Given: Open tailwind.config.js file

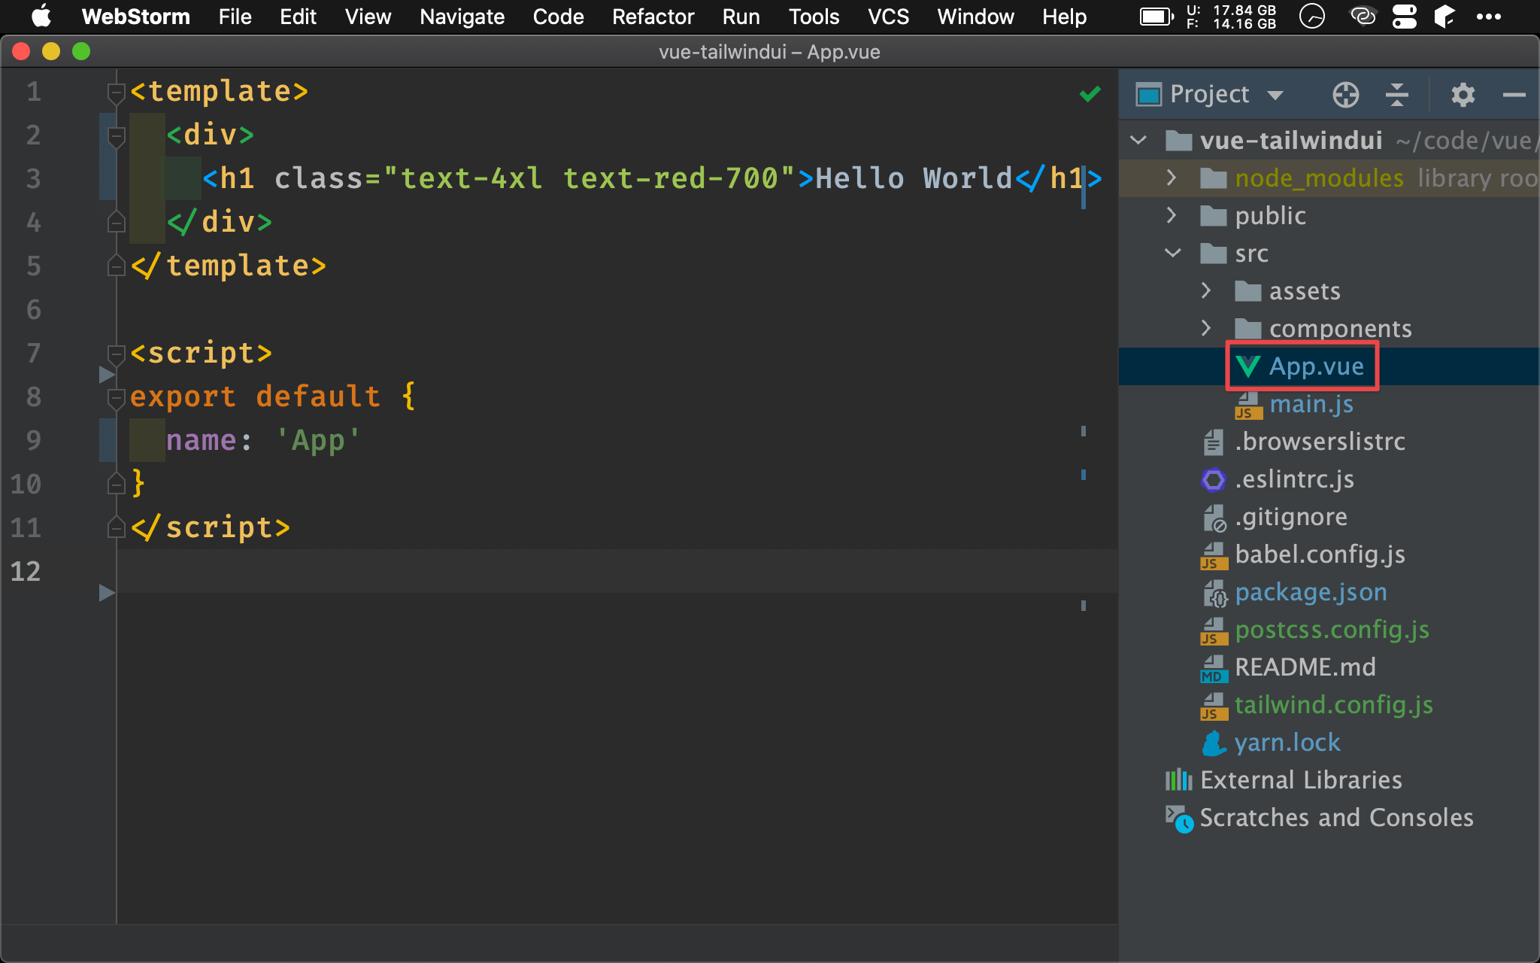Looking at the screenshot, I should (1333, 705).
